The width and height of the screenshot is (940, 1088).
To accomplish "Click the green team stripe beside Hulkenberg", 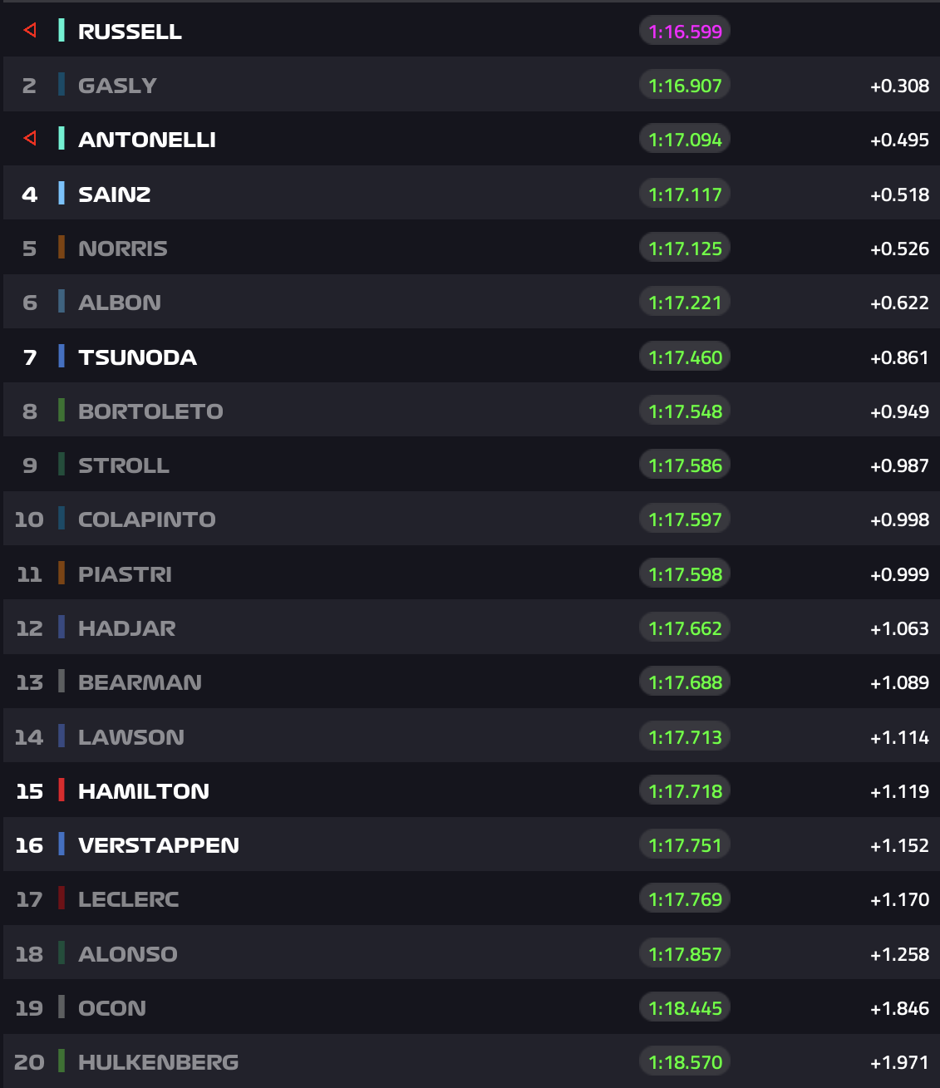I will [62, 1061].
